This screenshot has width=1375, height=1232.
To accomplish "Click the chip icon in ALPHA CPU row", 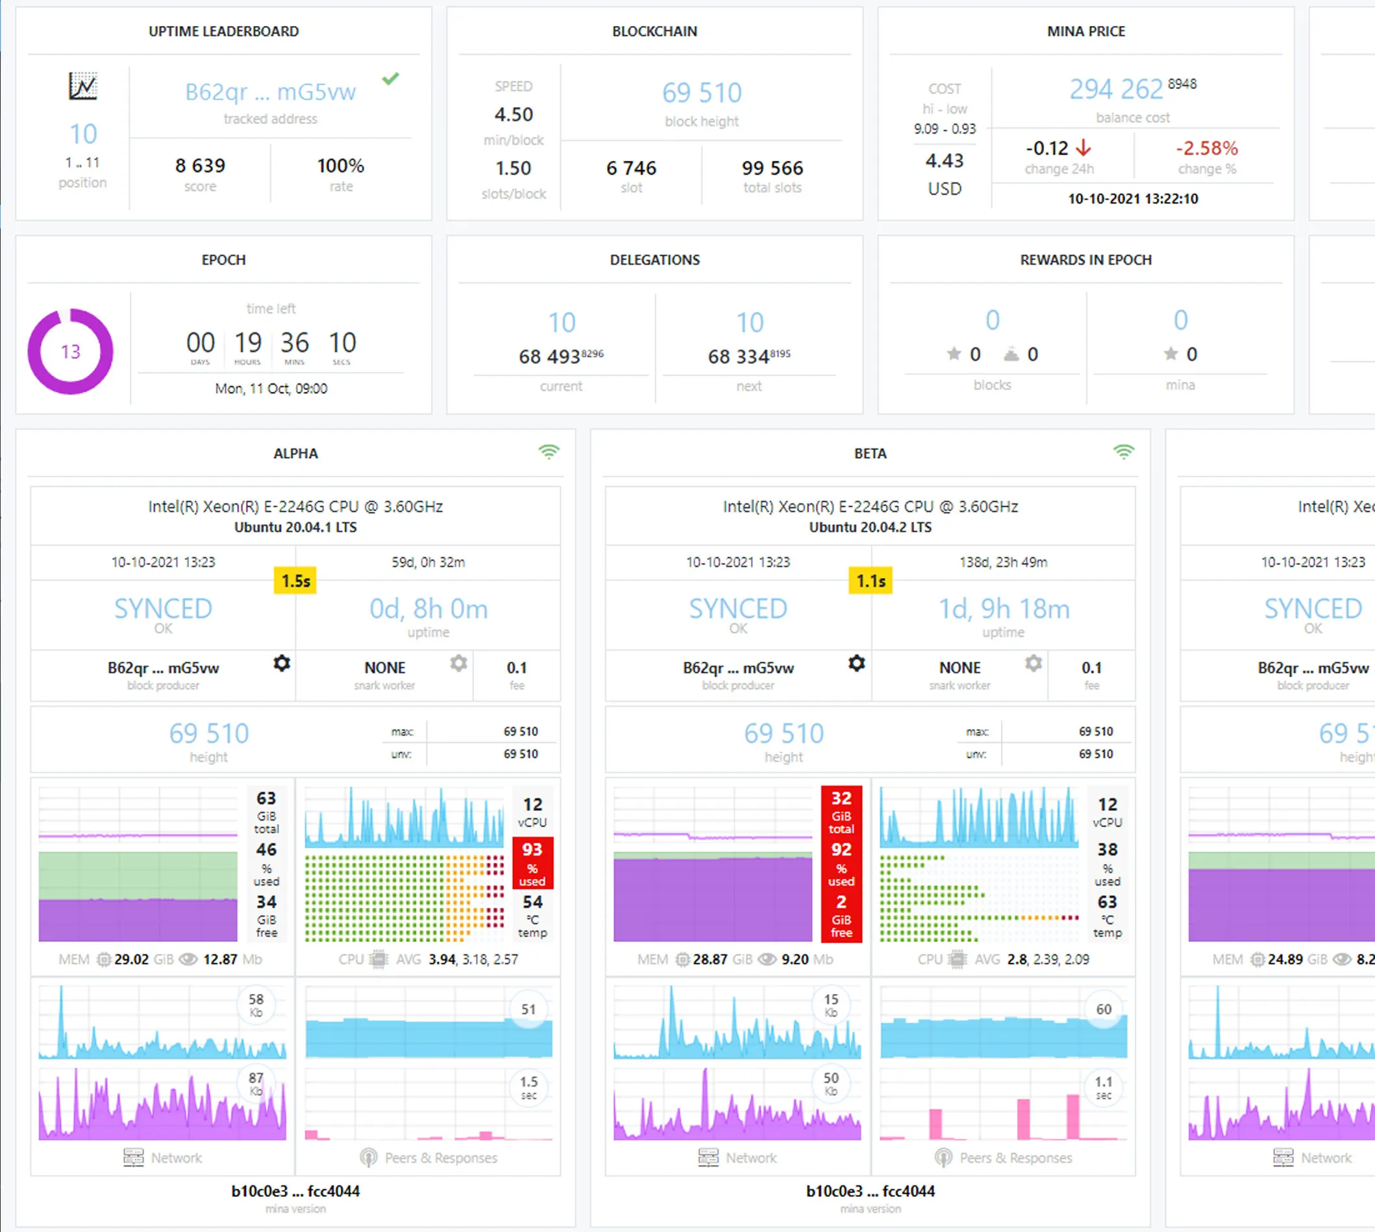I will pos(378,960).
